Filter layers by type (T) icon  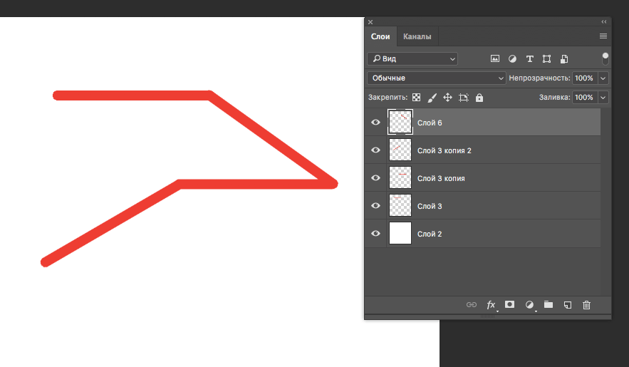tap(529, 59)
